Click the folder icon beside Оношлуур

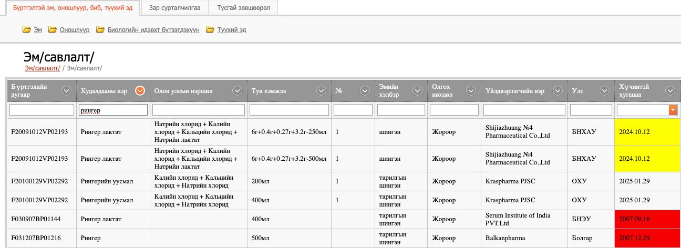pos(52,30)
